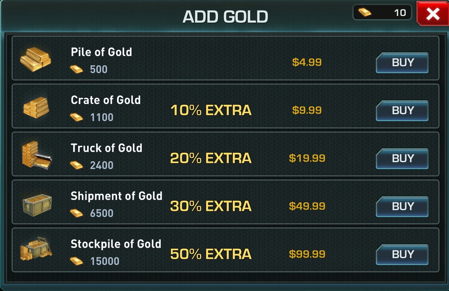This screenshot has height=291, width=449.
Task: Click the $19.99 price label
Action: pyautogui.click(x=306, y=158)
